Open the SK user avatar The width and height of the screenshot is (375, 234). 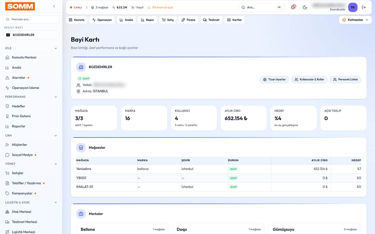pos(353,7)
